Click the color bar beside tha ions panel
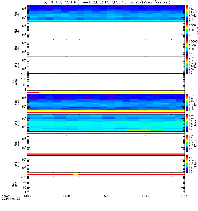 [x=187, y=103]
